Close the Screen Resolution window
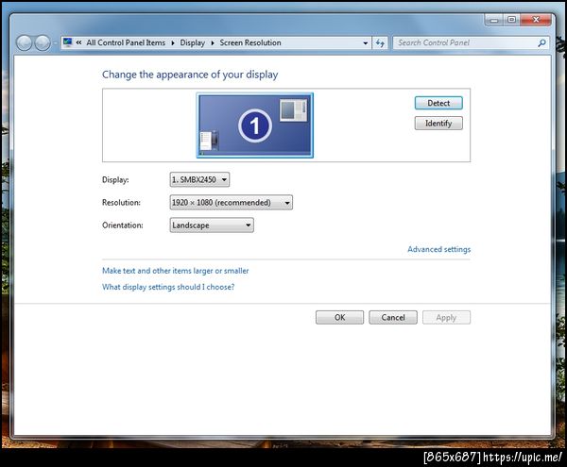The image size is (567, 467). (536, 20)
